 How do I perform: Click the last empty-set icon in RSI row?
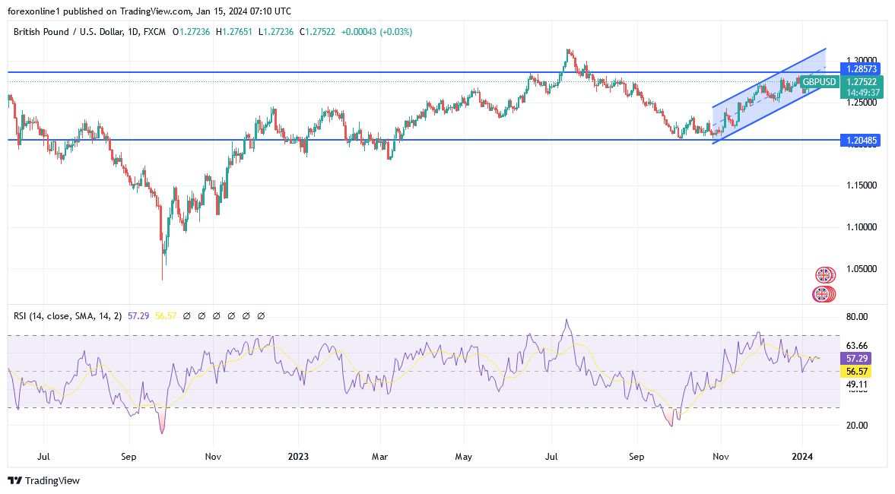point(261,315)
